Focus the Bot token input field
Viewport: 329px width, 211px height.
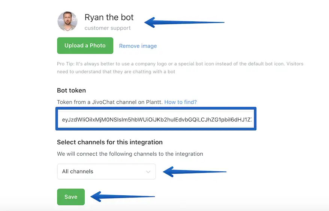pos(156,119)
